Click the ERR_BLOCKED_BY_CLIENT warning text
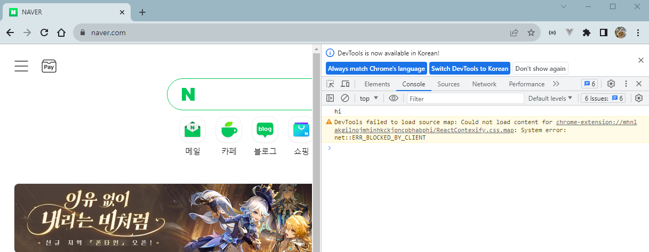The width and height of the screenshot is (649, 252). click(380, 138)
